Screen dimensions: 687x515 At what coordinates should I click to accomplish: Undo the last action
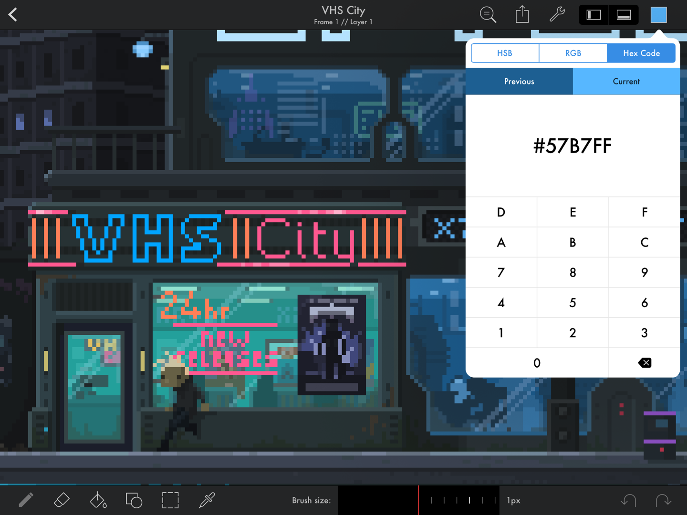tap(628, 500)
